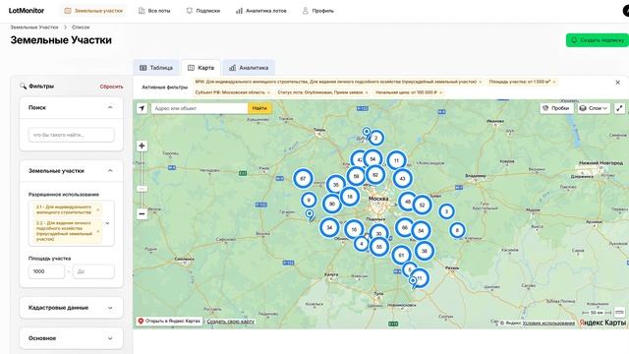
Task: Open Профиль in the top navigation
Action: pos(318,11)
